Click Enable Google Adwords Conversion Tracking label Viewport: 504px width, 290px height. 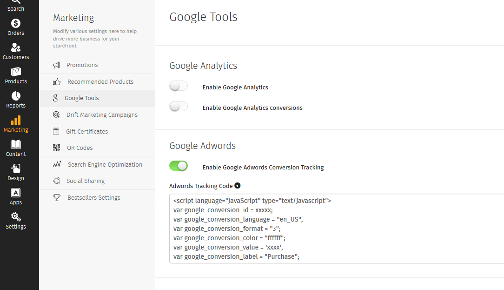[263, 168]
